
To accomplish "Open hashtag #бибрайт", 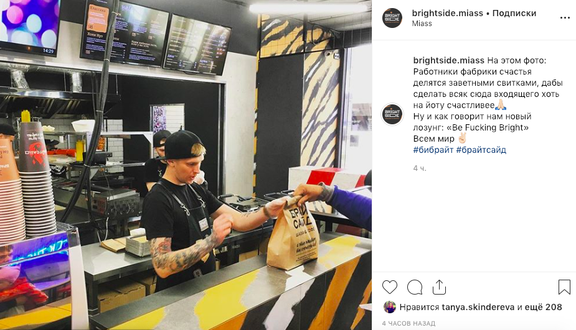I will [x=433, y=150].
